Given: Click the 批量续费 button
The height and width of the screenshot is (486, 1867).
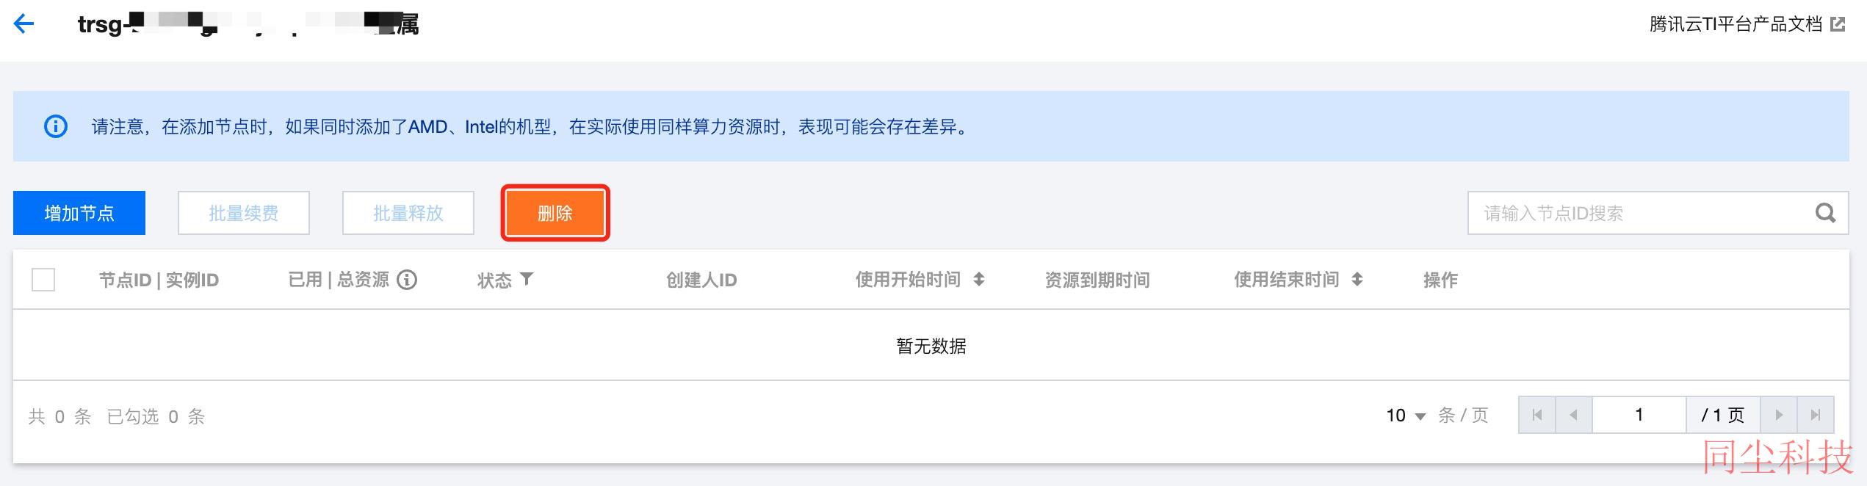Looking at the screenshot, I should coord(244,213).
